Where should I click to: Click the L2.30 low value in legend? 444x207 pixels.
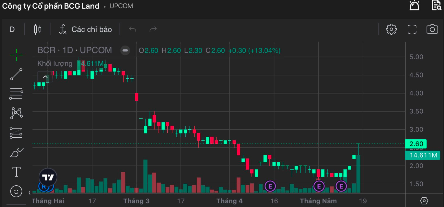(193, 51)
